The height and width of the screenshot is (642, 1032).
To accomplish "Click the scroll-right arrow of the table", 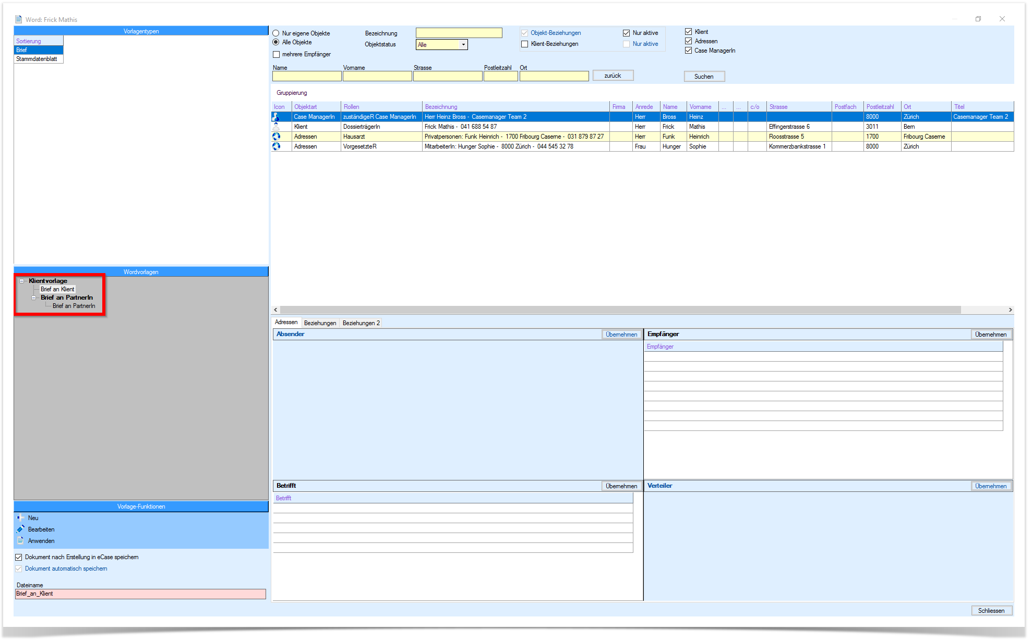I will pos(1010,310).
